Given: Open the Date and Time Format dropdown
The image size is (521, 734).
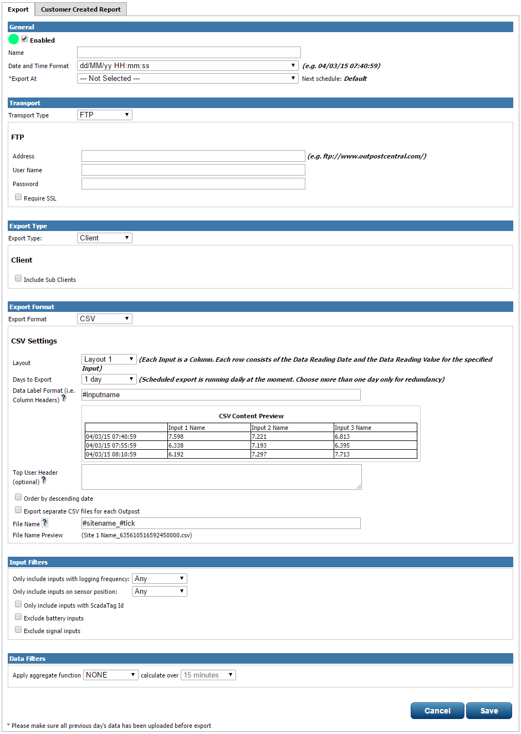Looking at the screenshot, I should point(188,66).
